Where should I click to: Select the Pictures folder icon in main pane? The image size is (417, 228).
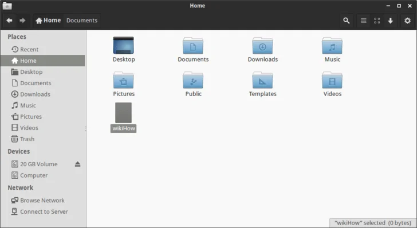[123, 80]
